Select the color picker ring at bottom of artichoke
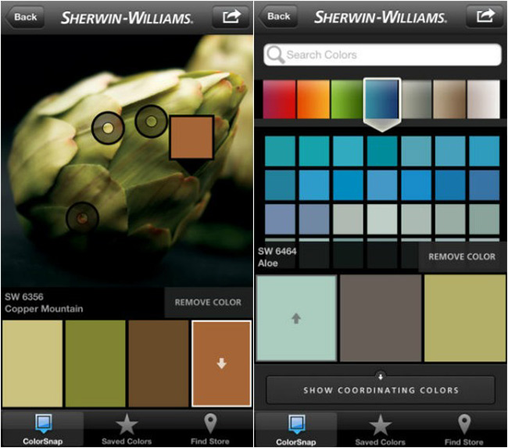Image resolution: width=508 pixels, height=448 pixels. pyautogui.click(x=82, y=218)
